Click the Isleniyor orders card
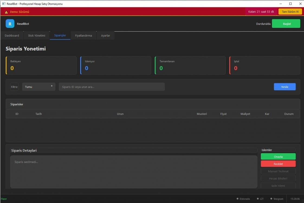Image resolution: width=304 pixels, height=203 pixels. (115, 65)
